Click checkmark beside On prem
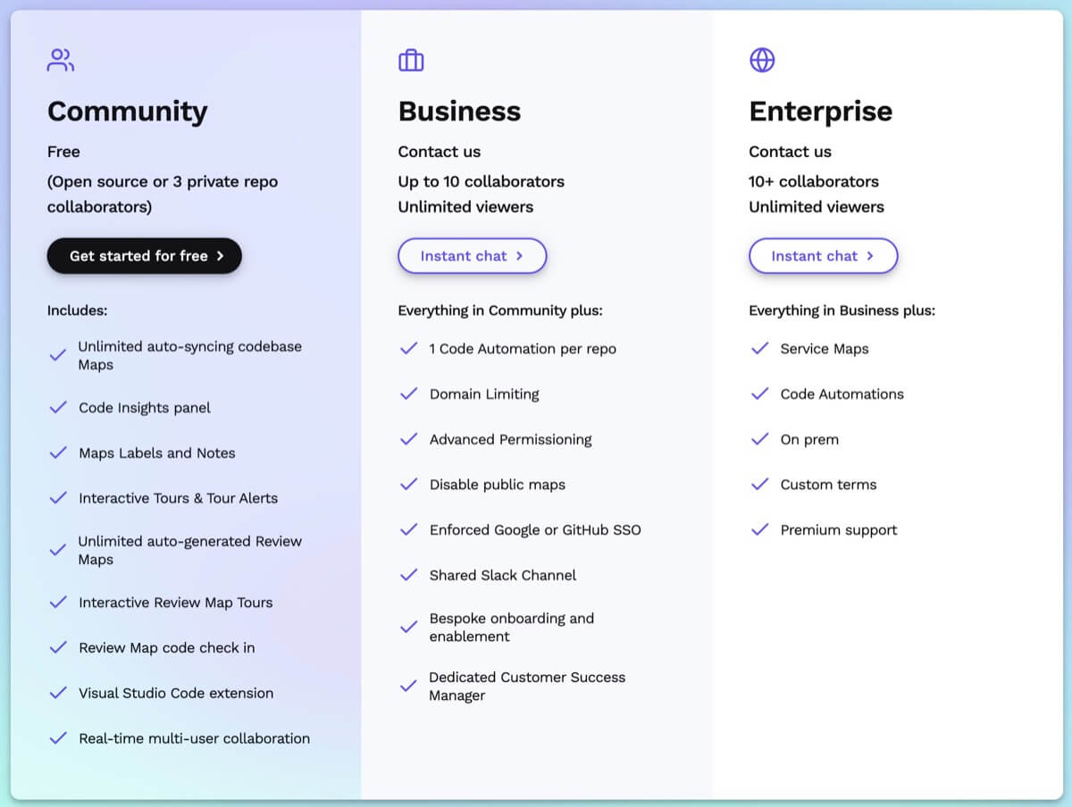 760,439
